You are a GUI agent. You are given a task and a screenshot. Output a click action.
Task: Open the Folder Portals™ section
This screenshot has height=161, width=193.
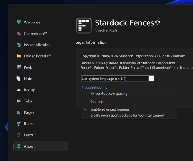(x=37, y=56)
